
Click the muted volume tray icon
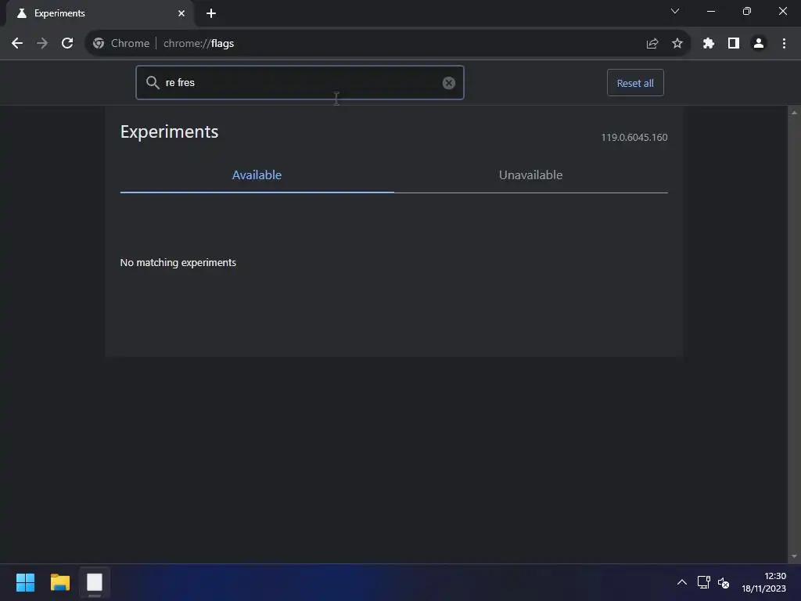pos(724,582)
